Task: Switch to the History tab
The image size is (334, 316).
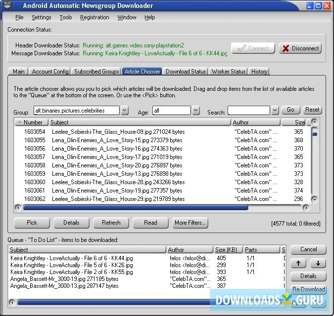Action: (259, 72)
